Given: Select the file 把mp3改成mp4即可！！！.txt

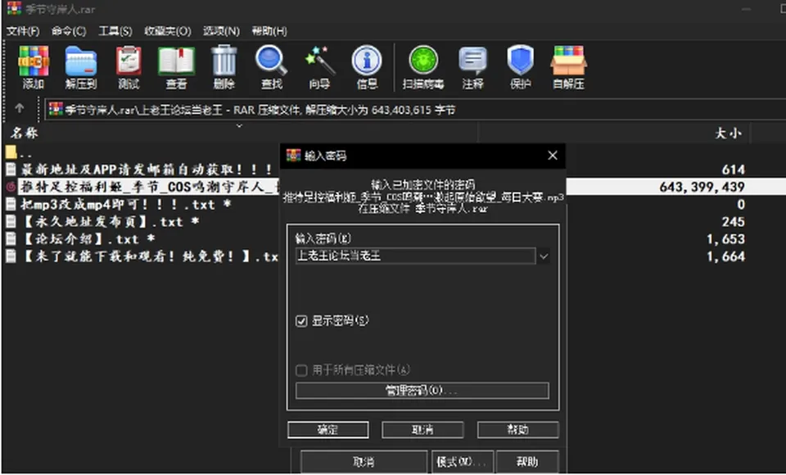Looking at the screenshot, I should [x=119, y=205].
